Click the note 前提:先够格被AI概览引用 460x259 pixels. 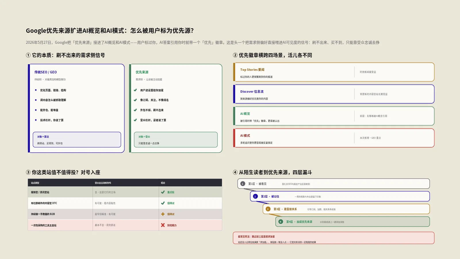click(x=373, y=116)
